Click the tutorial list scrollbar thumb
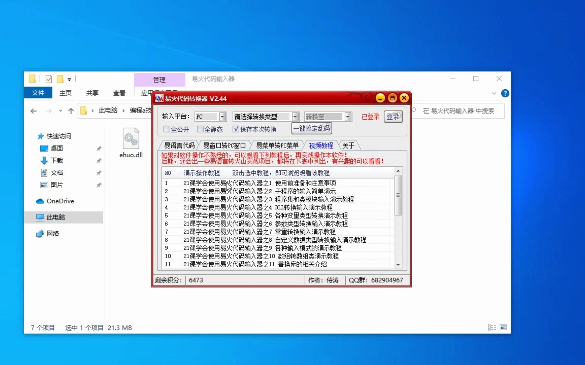585x365 pixels. coord(398,195)
